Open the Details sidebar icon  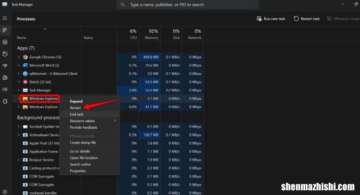pyautogui.click(x=5, y=89)
